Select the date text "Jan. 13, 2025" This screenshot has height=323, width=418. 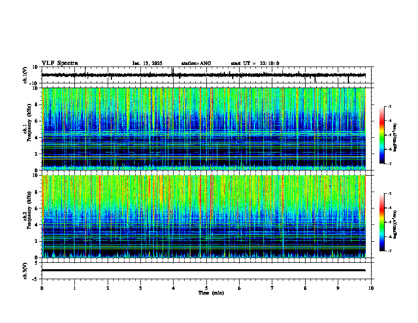click(x=147, y=63)
